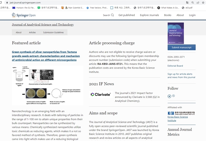Image resolution: width=206 pixels, height=141 pixels.
Task: Click the Clarivate logo
Action: coord(101,95)
